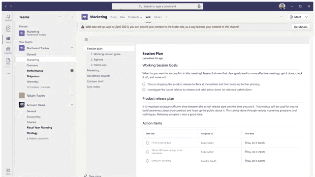Open the Activity feed icon
Screen dimensions: 315x177
tap(8, 18)
